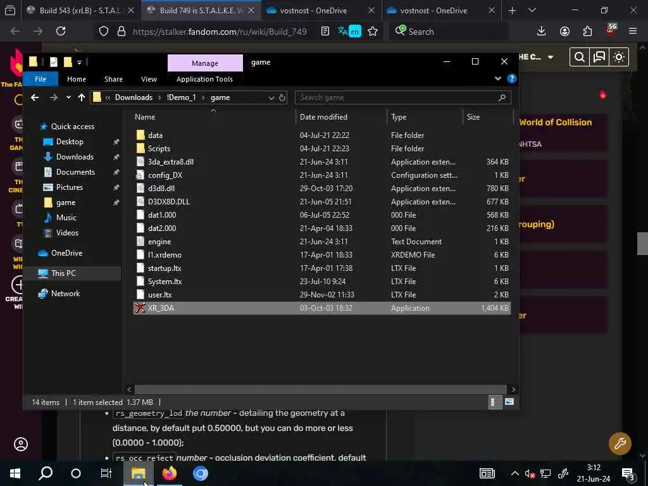Select the user.ltx file
The height and width of the screenshot is (486, 648).
(159, 295)
